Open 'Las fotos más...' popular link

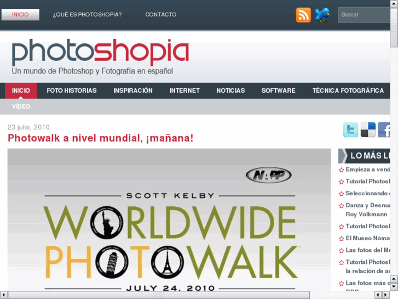click(368, 283)
